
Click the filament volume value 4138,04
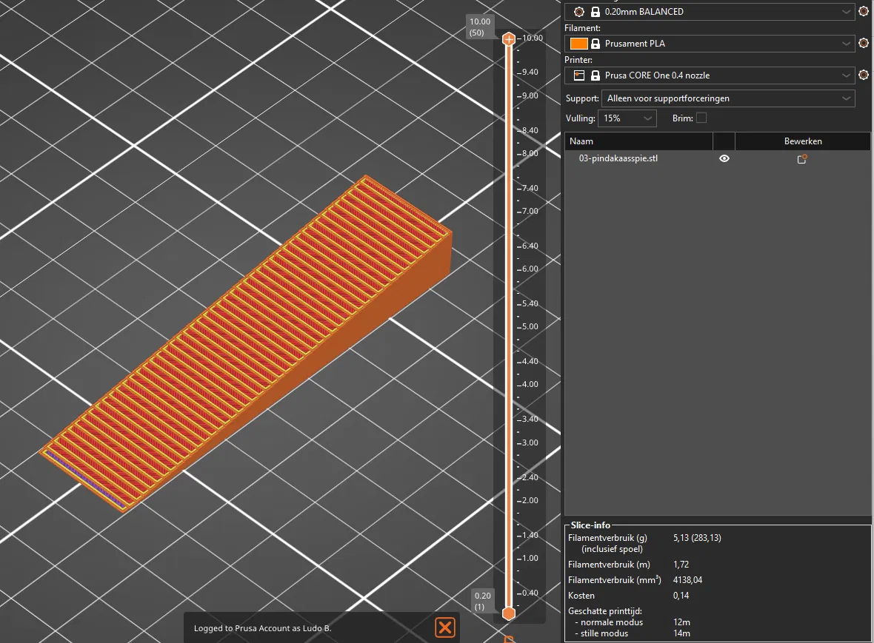tap(687, 580)
